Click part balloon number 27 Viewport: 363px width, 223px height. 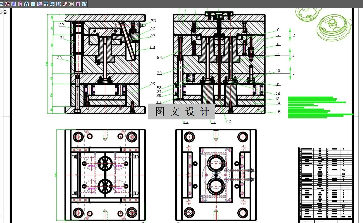tap(152, 36)
